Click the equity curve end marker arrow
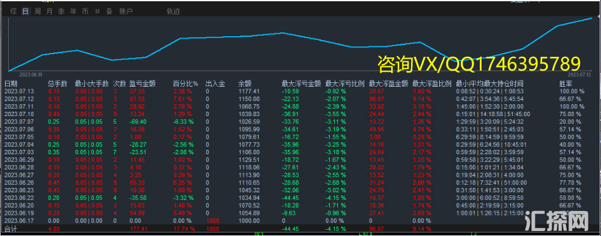601x236 pixels. pyautogui.click(x=598, y=17)
